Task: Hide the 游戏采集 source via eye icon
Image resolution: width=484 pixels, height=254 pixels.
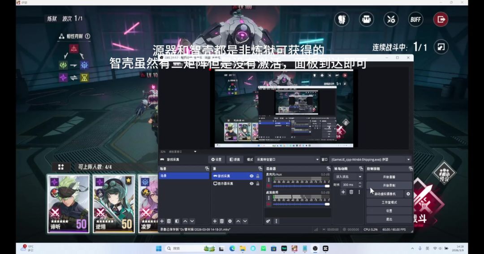Action: coord(251,176)
